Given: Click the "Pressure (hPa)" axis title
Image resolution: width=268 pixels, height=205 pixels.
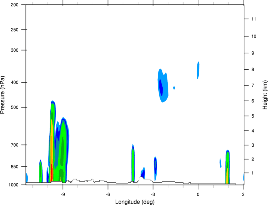Looking at the screenshot, I should click(x=3, y=95).
